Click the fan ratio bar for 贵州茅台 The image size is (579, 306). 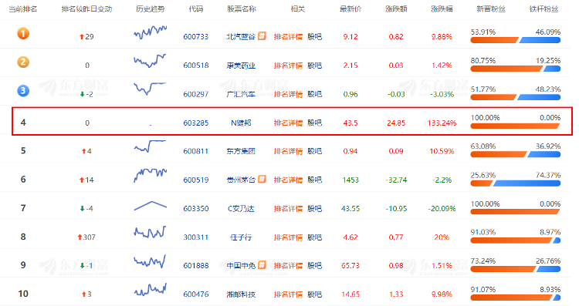point(516,183)
